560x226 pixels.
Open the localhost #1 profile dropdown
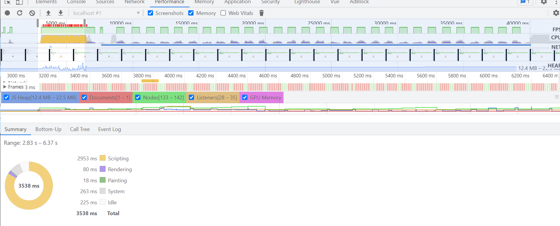(x=106, y=13)
